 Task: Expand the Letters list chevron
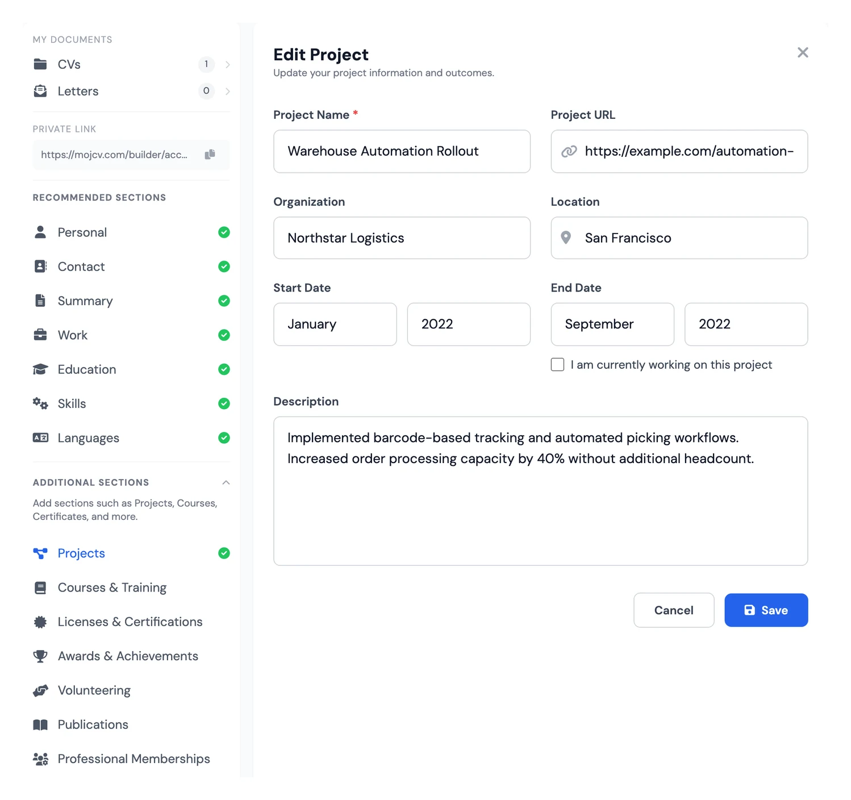[x=228, y=91]
